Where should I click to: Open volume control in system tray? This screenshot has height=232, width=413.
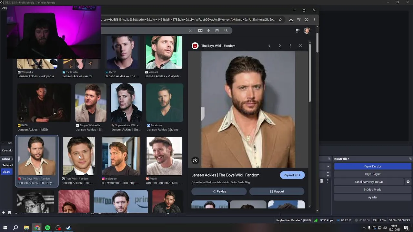click(385, 228)
